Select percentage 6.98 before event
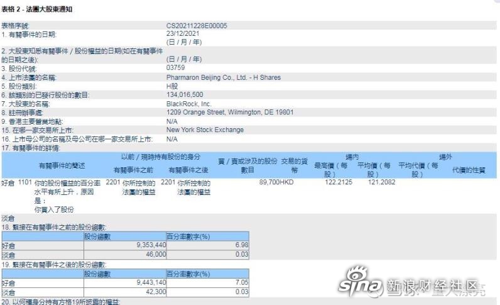The image size is (500, 305). click(x=242, y=245)
